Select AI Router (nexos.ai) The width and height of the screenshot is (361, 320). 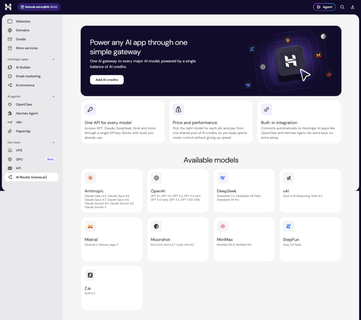tap(31, 177)
